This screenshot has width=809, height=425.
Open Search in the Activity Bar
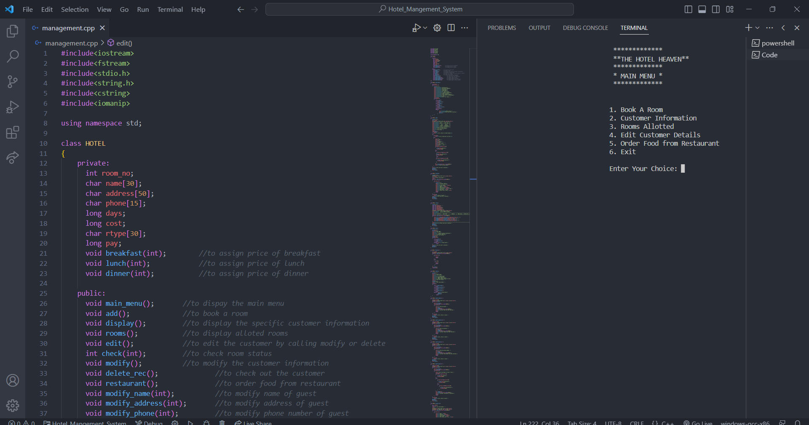tap(13, 56)
